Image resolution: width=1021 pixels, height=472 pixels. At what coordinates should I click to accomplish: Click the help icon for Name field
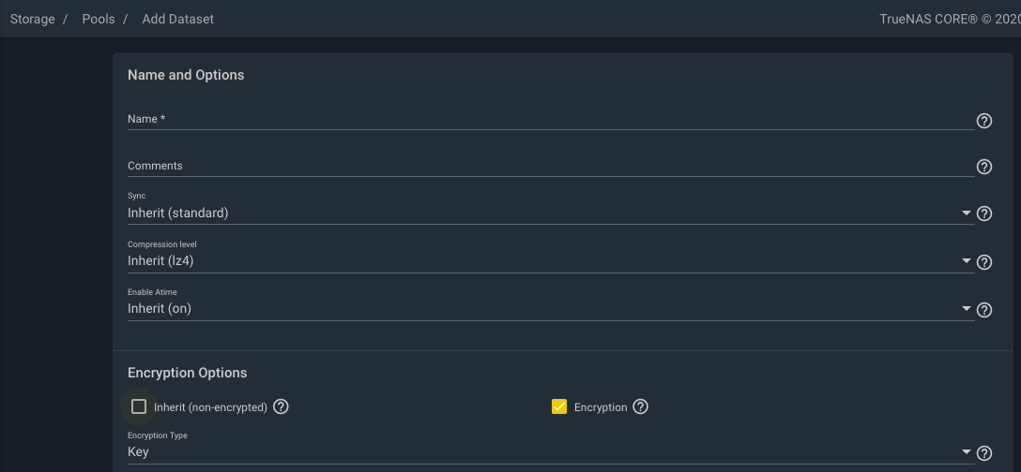(x=984, y=121)
